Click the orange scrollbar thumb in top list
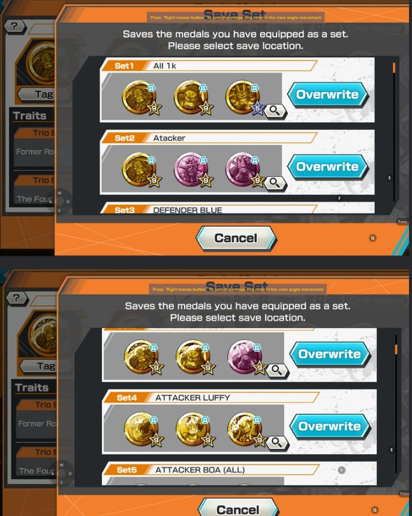Image resolution: width=412 pixels, height=516 pixels. click(x=394, y=68)
